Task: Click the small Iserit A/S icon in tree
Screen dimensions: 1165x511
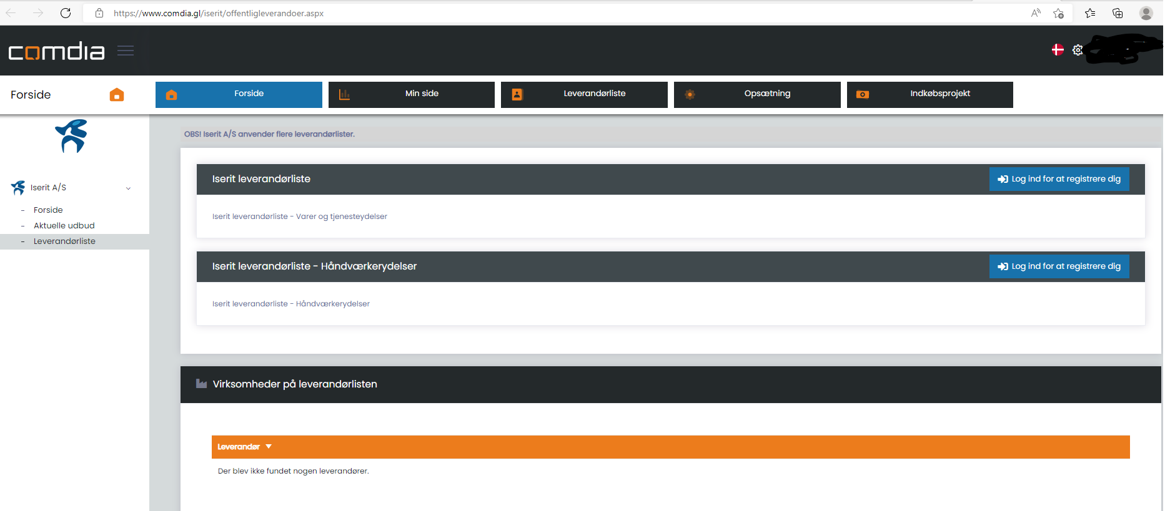Action: pyautogui.click(x=18, y=187)
